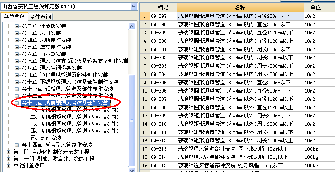Select 玻璃钢圆形通风管道(δ=4mm以外)直径500mm以下 name cell
The height and width of the screenshot is (172, 335).
240,91
